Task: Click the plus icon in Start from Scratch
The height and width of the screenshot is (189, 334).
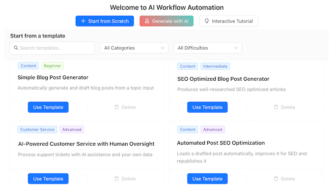Action: [x=83, y=21]
